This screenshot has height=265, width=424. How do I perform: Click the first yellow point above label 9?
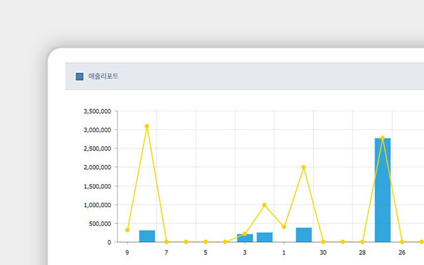pos(127,230)
